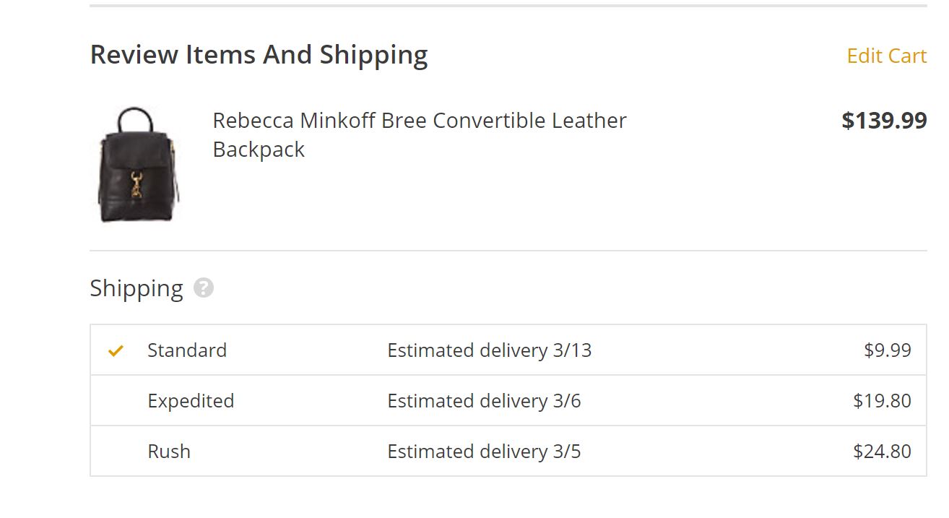The image size is (949, 518).
Task: Click Estimated delivery 3/6 text
Action: (x=484, y=401)
